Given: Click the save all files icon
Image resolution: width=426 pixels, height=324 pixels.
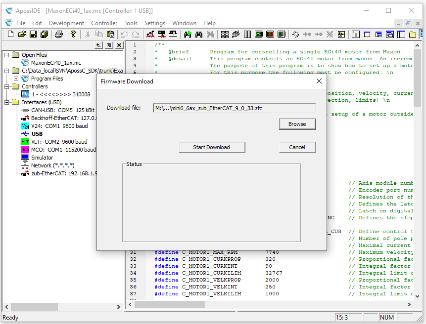Looking at the screenshot, I should click(x=45, y=34).
